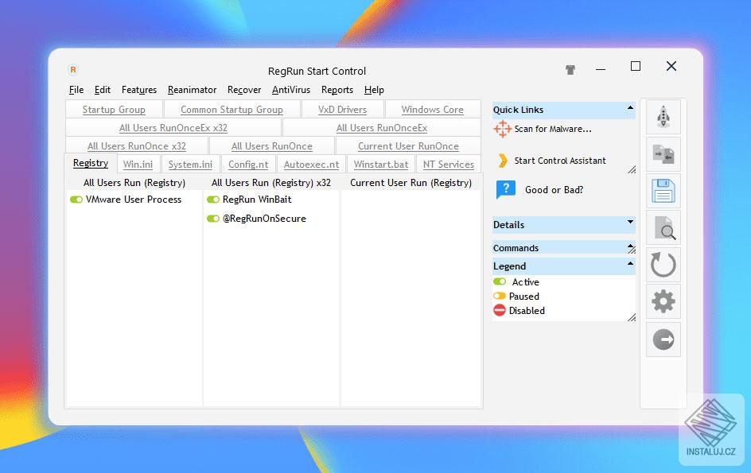The height and width of the screenshot is (473, 751).
Task: Expand the Details panel
Action: coord(630,222)
